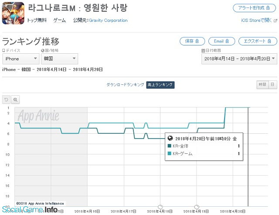Open the iPhone device dropdown
The image size is (279, 215).
point(20,59)
